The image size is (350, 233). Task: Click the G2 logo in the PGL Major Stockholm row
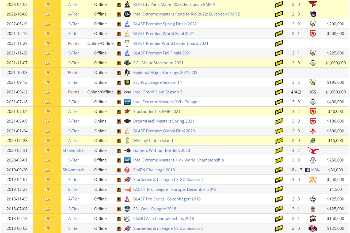(x=313, y=63)
